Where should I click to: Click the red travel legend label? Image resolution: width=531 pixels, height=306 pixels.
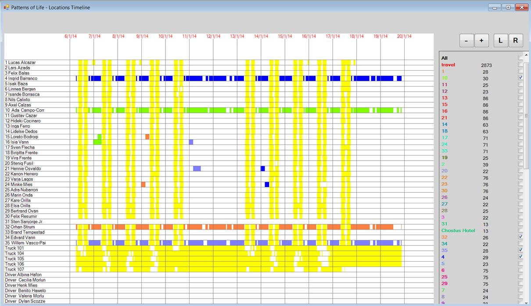click(448, 65)
